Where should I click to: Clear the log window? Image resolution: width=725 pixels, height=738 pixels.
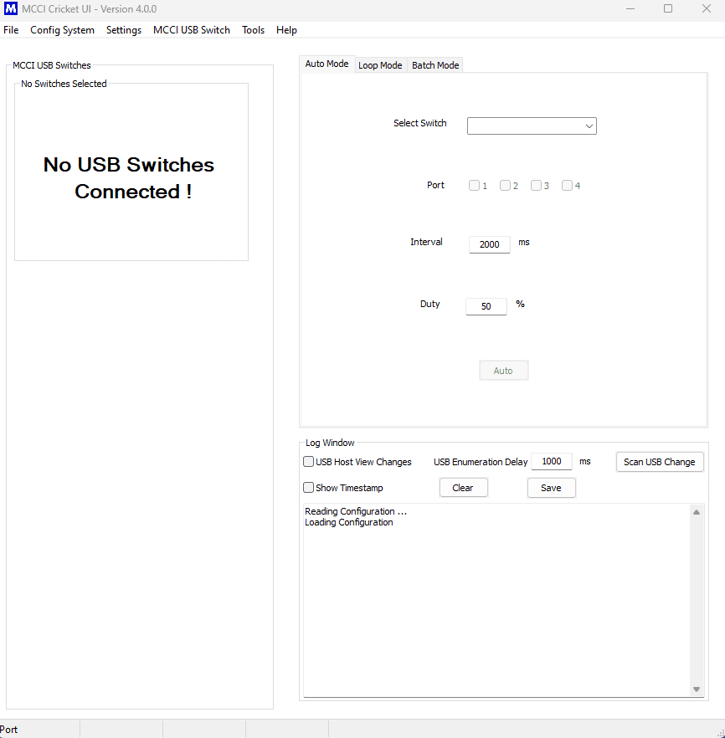[x=463, y=488]
